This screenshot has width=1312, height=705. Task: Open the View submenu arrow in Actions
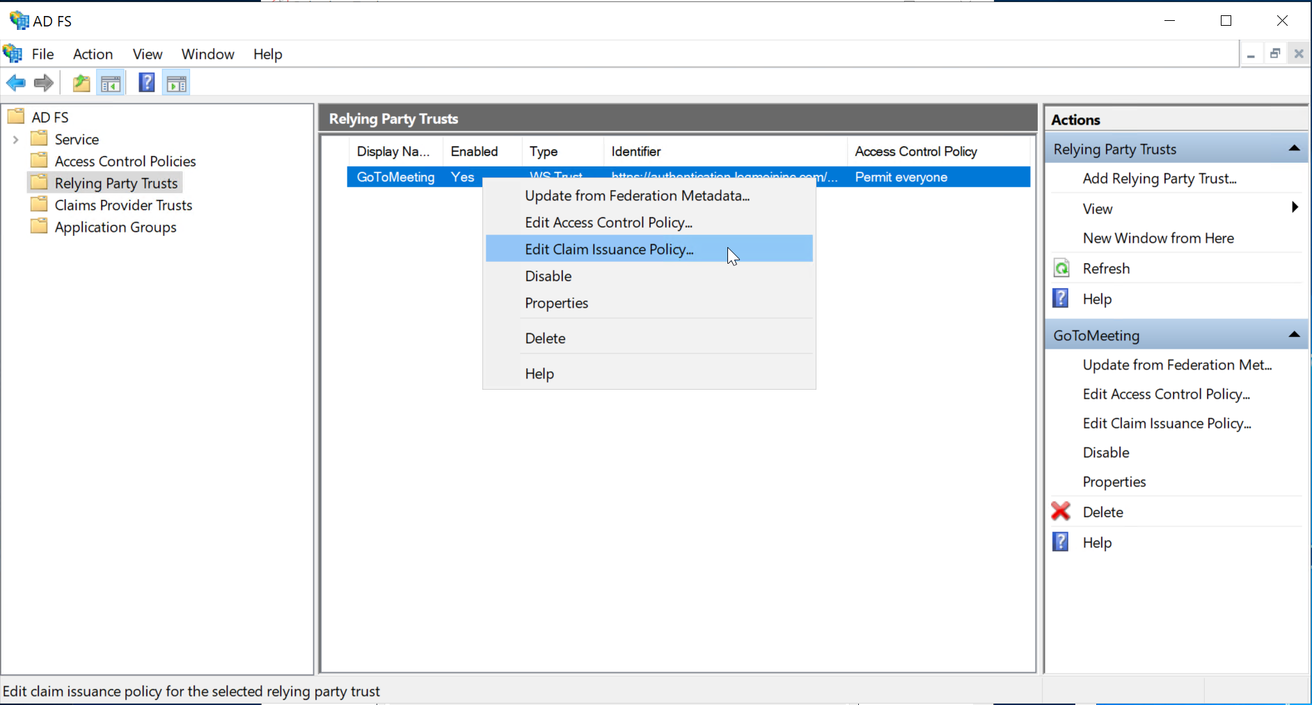coord(1294,208)
